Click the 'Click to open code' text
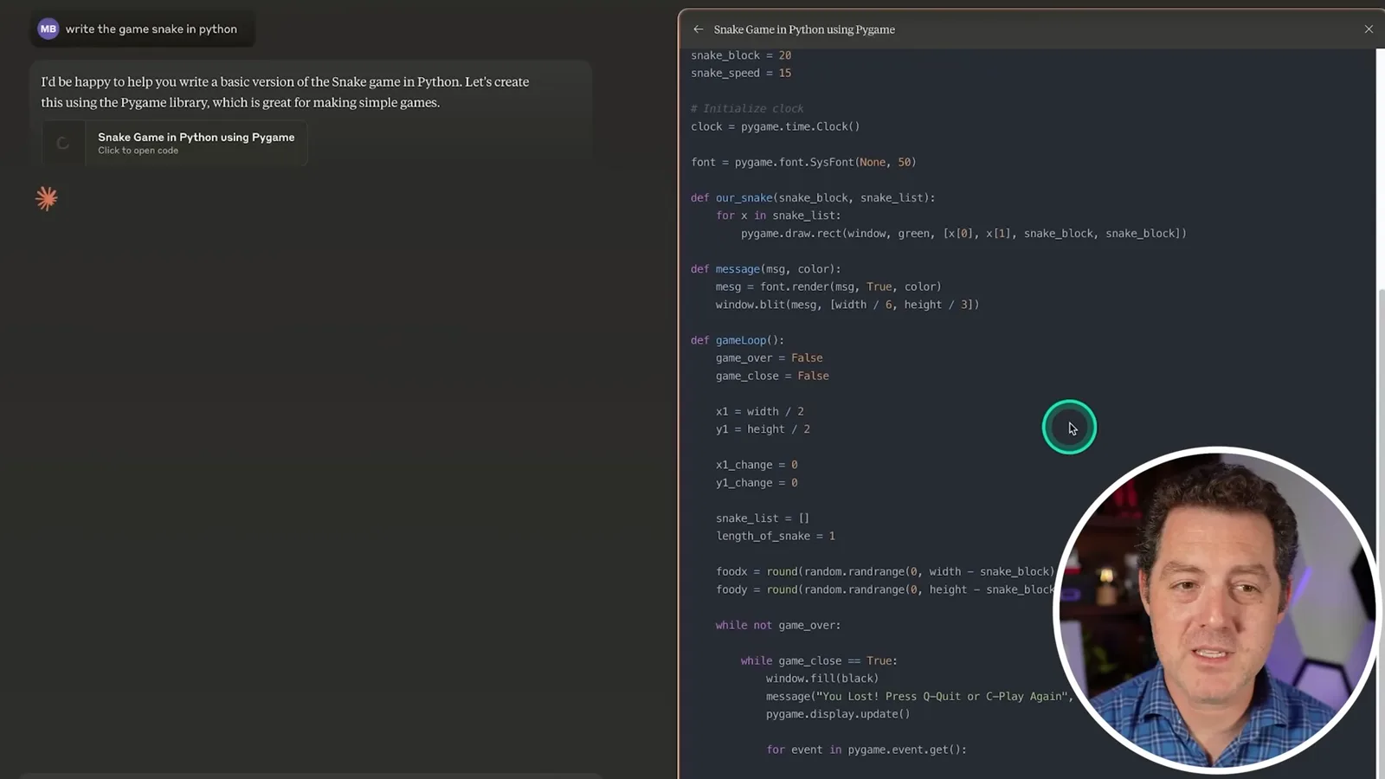 pyautogui.click(x=138, y=151)
